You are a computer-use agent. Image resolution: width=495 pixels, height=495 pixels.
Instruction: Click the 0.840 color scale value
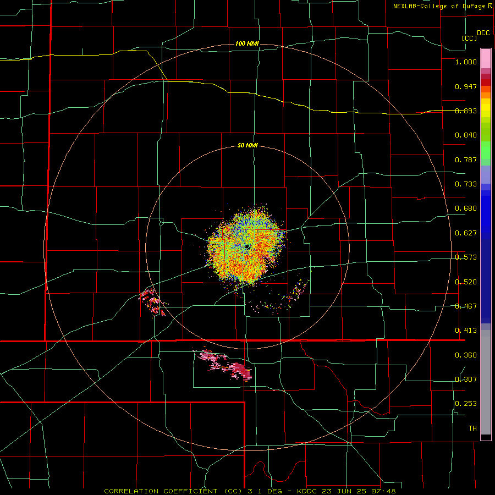(x=466, y=135)
